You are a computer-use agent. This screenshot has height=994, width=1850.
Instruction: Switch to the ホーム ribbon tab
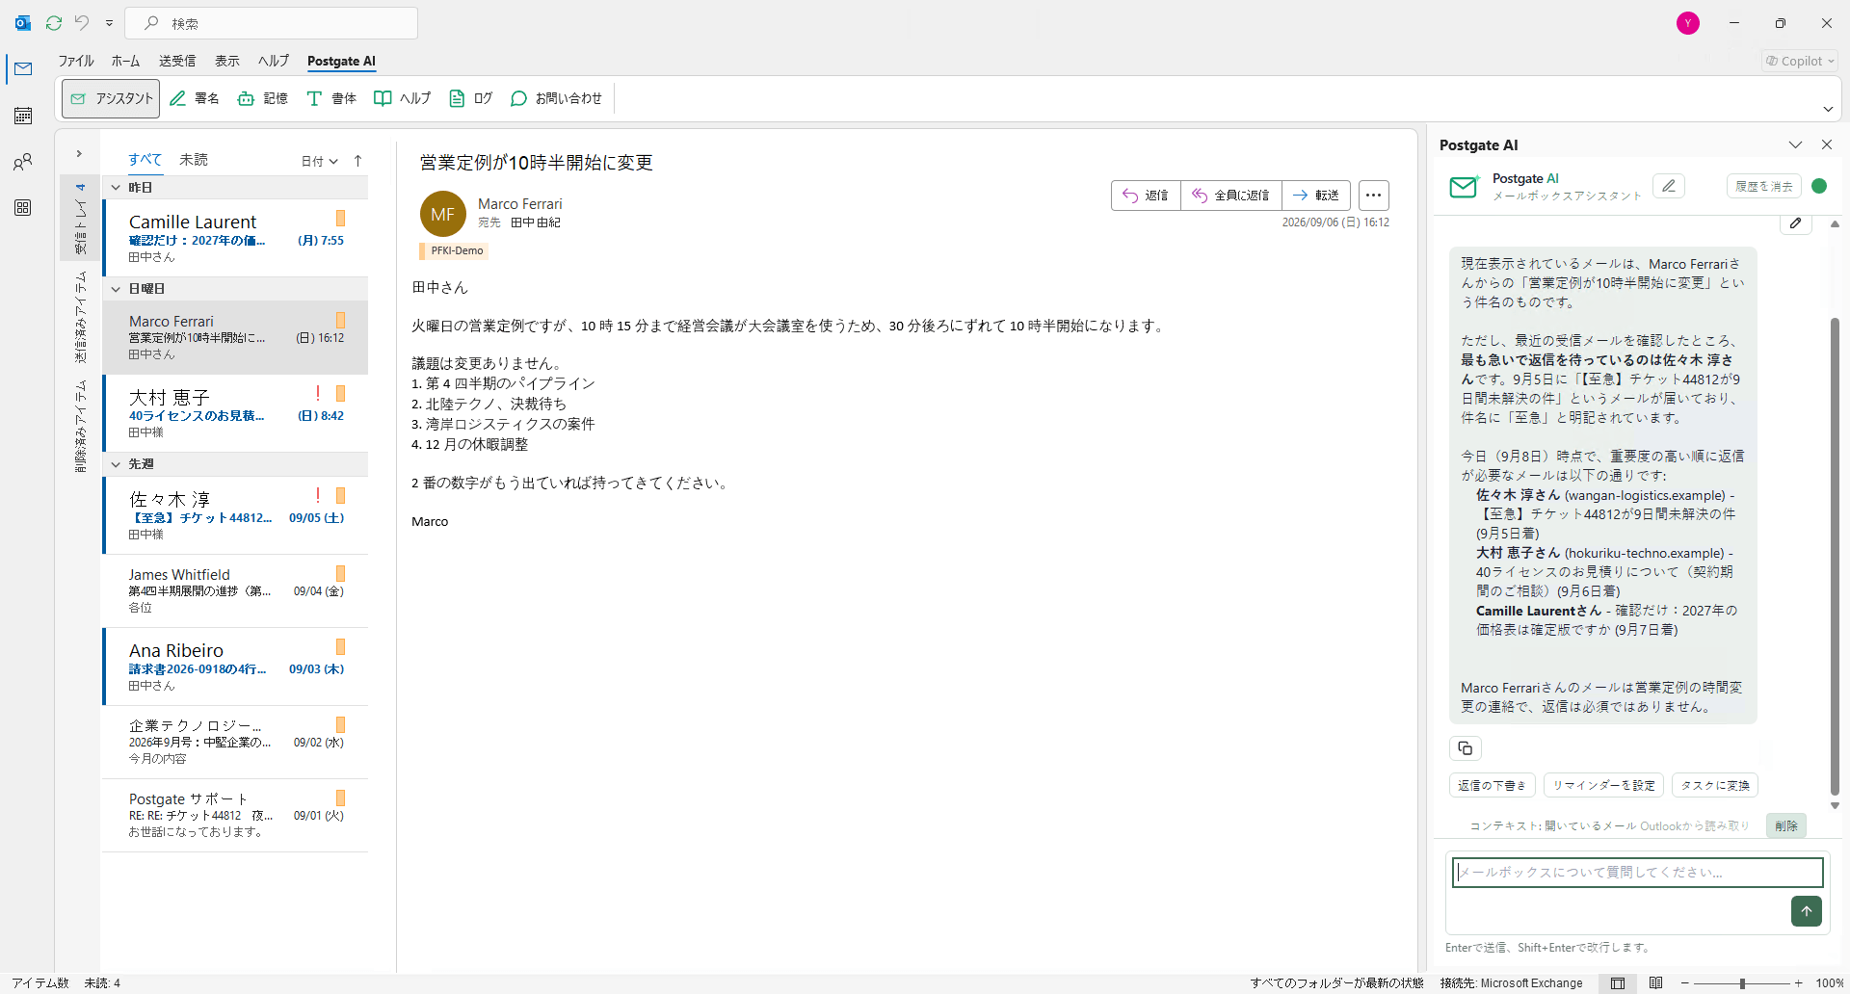[125, 61]
